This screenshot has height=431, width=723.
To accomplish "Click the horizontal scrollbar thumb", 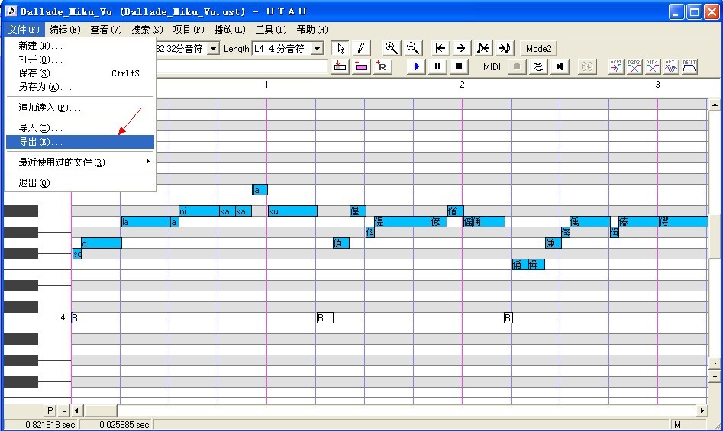I will click(100, 410).
